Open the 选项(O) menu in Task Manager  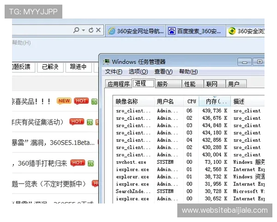138,72
